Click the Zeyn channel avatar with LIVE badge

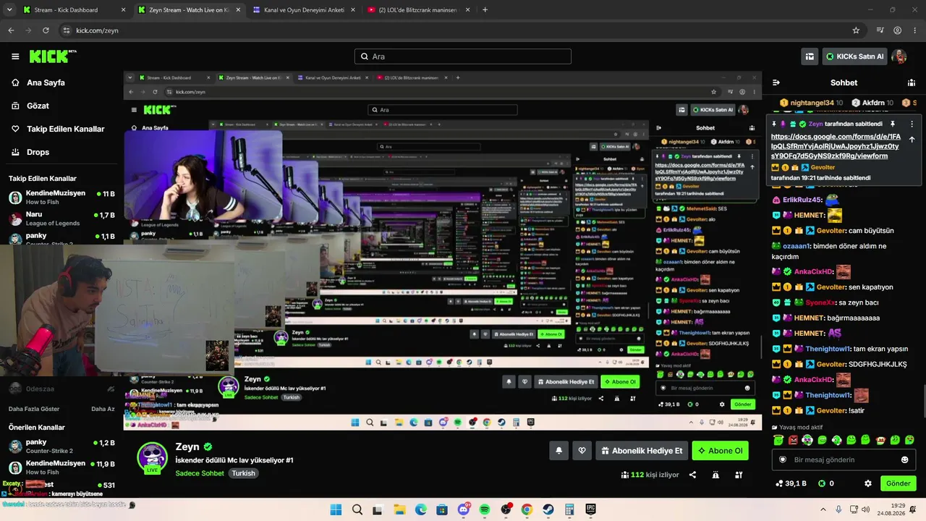click(152, 458)
